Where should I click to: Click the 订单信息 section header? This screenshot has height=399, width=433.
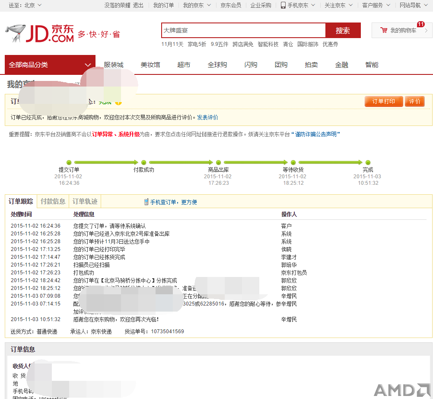click(x=23, y=350)
